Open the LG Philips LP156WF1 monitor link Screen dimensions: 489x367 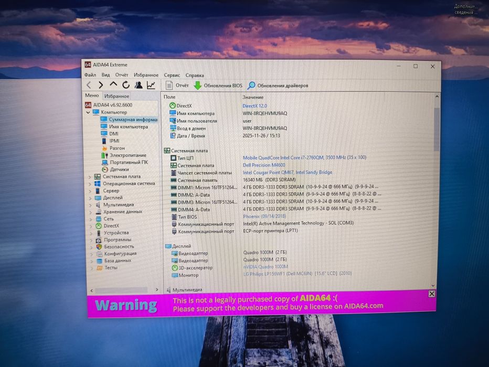pyautogui.click(x=297, y=274)
